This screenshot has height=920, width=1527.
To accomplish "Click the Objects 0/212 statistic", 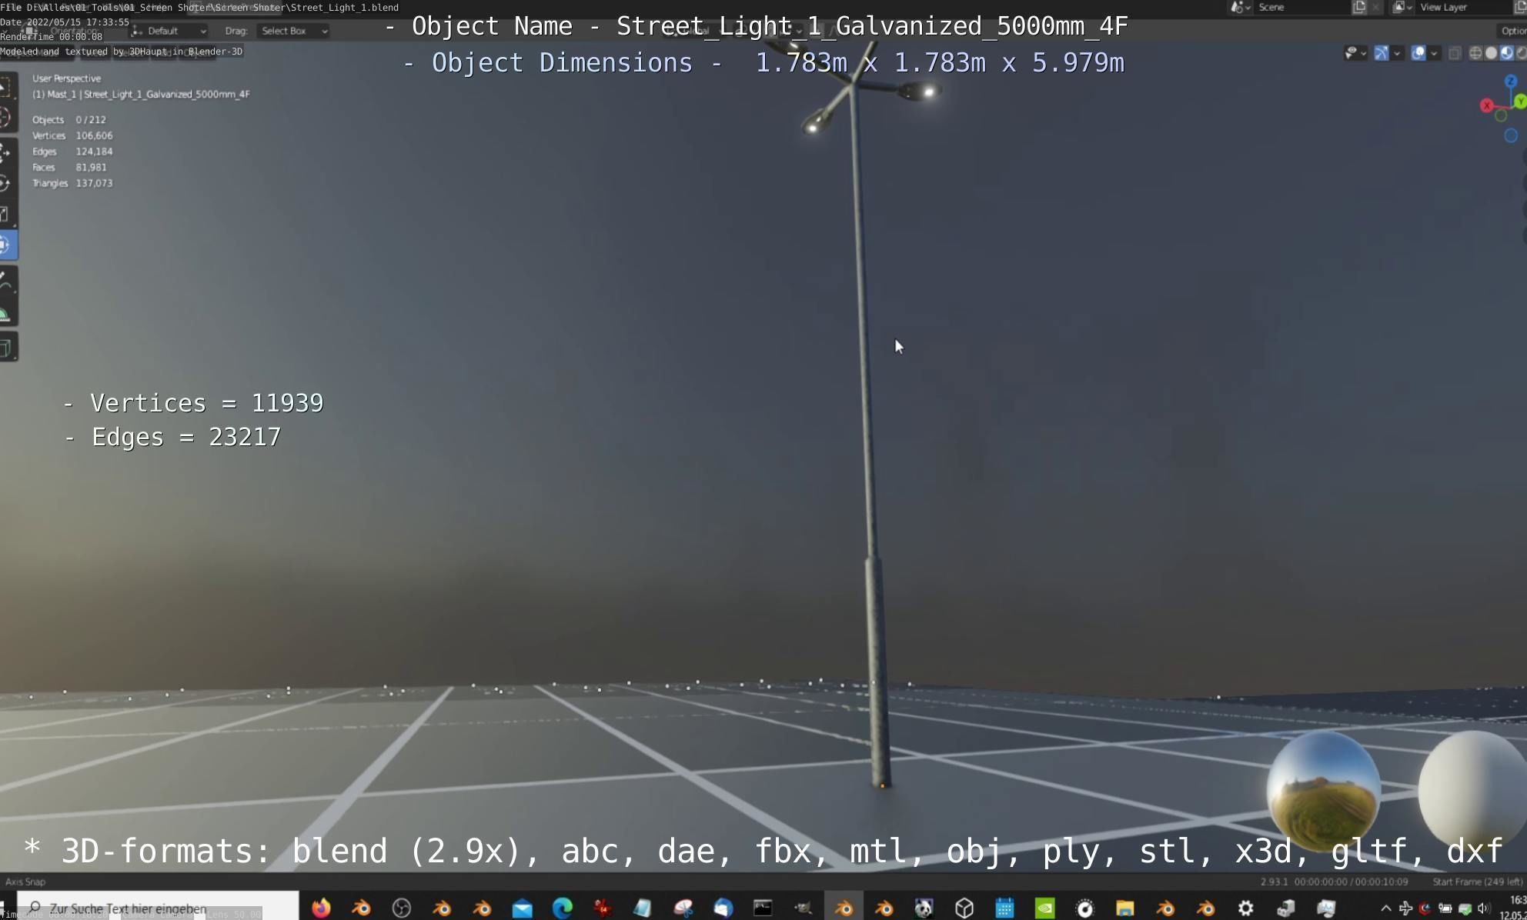I will pyautogui.click(x=69, y=120).
